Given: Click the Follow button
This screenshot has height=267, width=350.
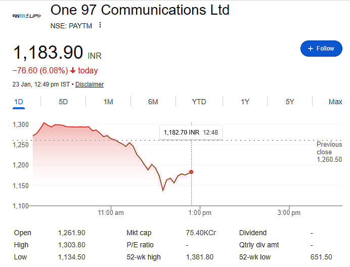Looking at the screenshot, I should [x=321, y=49].
